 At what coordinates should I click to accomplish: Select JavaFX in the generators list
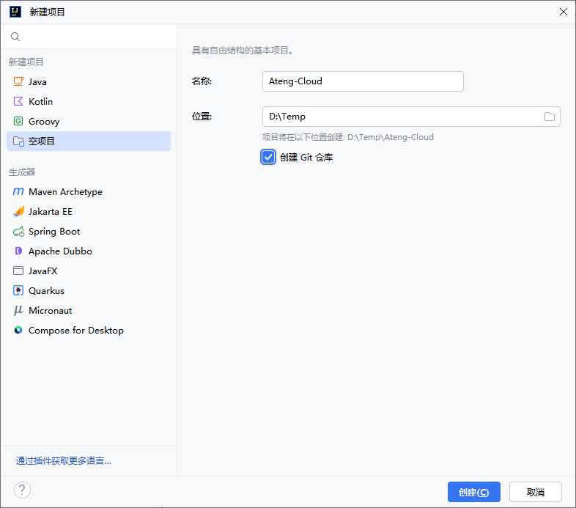tap(43, 271)
